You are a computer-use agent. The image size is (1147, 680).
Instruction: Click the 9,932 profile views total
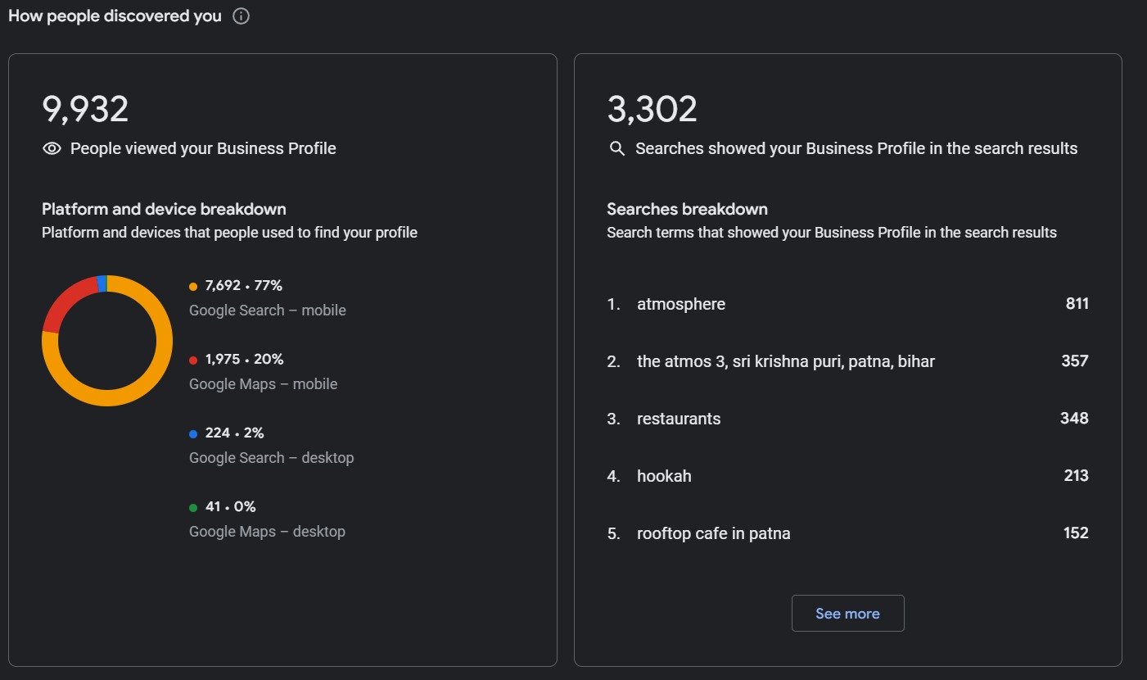point(85,109)
